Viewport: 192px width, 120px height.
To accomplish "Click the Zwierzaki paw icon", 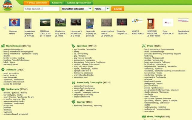I will (x=3, y=70).
